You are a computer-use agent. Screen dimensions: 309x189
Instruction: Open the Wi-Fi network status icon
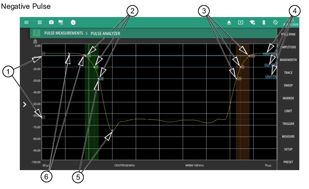click(252, 23)
